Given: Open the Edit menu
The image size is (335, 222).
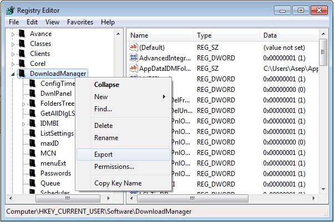Looking at the screenshot, I should click(x=32, y=22).
